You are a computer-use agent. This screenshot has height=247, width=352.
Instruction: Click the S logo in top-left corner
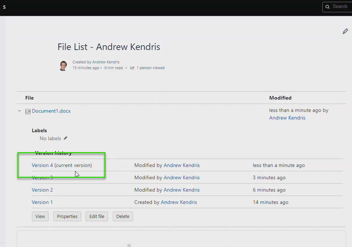coord(4,7)
